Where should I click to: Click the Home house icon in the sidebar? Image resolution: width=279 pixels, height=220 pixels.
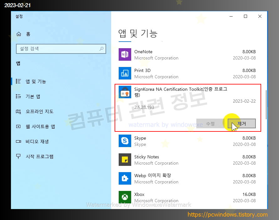[19, 34]
